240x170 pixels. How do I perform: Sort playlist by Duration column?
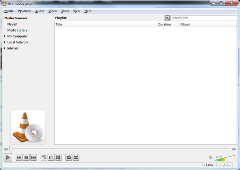click(168, 24)
